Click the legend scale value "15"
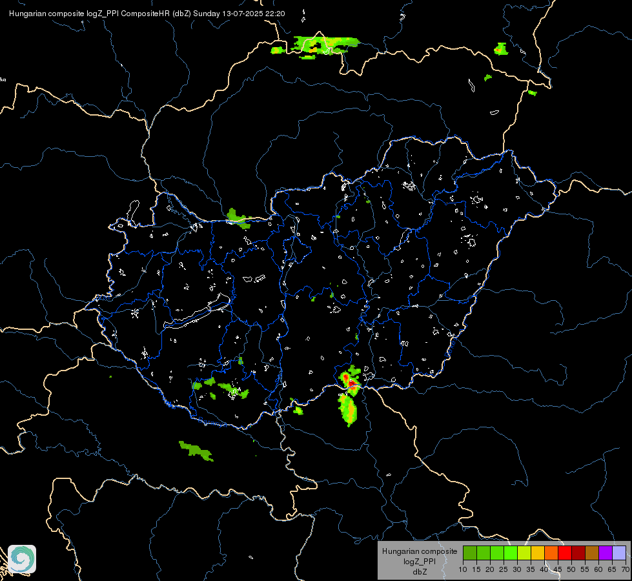 point(476,570)
